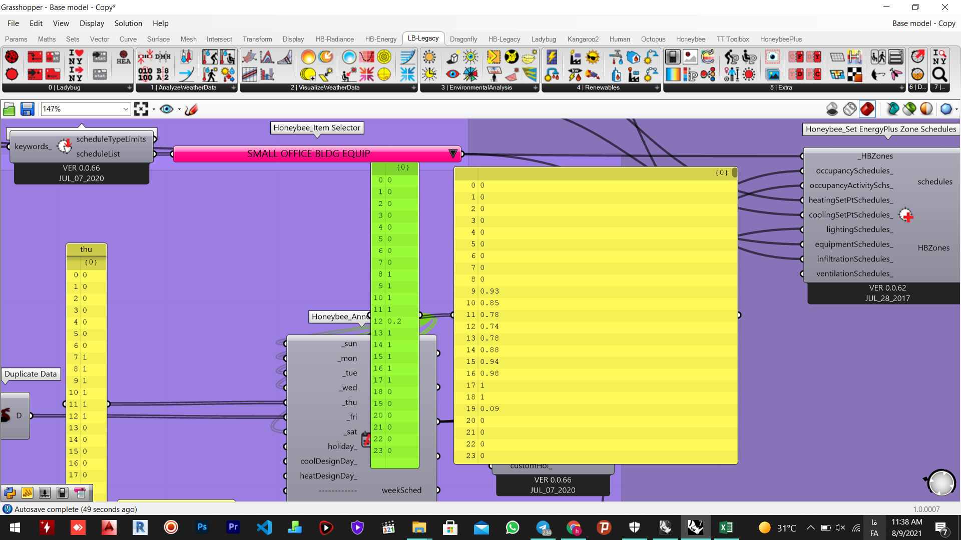Click the HEA ladybug header icon
961x540 pixels.
(x=123, y=57)
